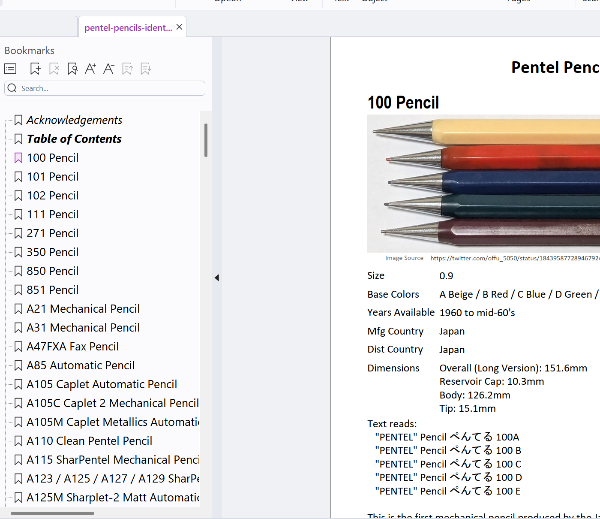Image resolution: width=600 pixels, height=519 pixels.
Task: Click the bookmarks vertical scrollbar thumb
Action: coord(206,140)
